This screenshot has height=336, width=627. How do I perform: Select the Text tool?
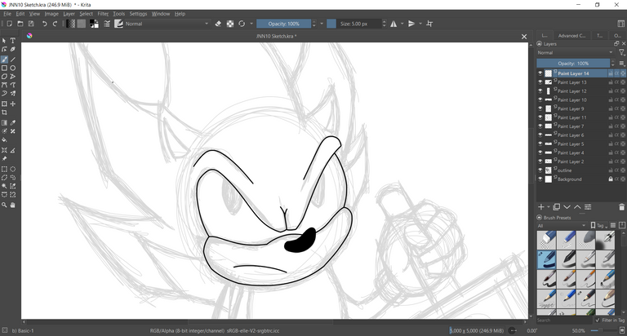[13, 41]
